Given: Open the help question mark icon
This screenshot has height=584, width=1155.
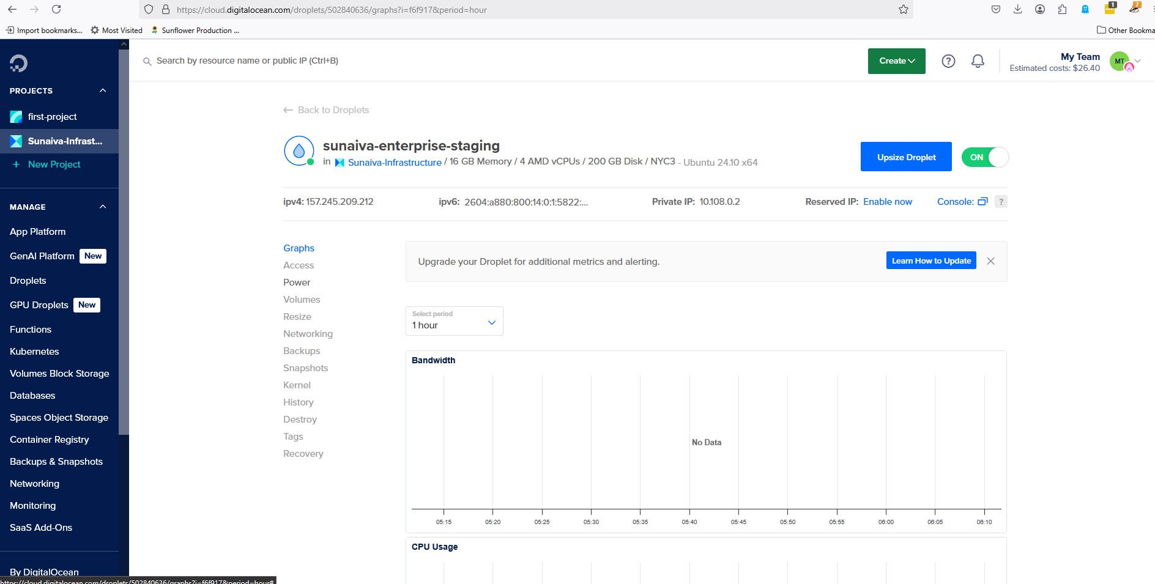Looking at the screenshot, I should [x=948, y=61].
